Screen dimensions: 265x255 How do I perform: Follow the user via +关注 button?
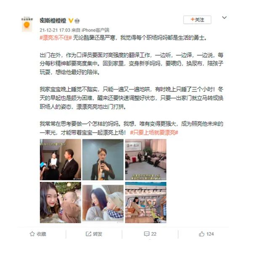197,20
